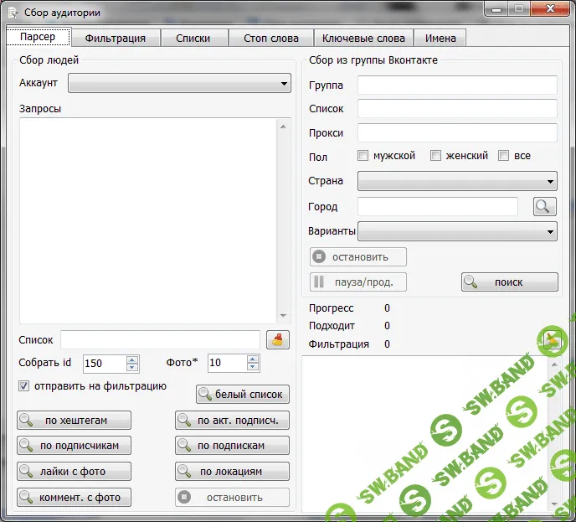
Task: Click the Фото* number field
Action: [x=228, y=364]
